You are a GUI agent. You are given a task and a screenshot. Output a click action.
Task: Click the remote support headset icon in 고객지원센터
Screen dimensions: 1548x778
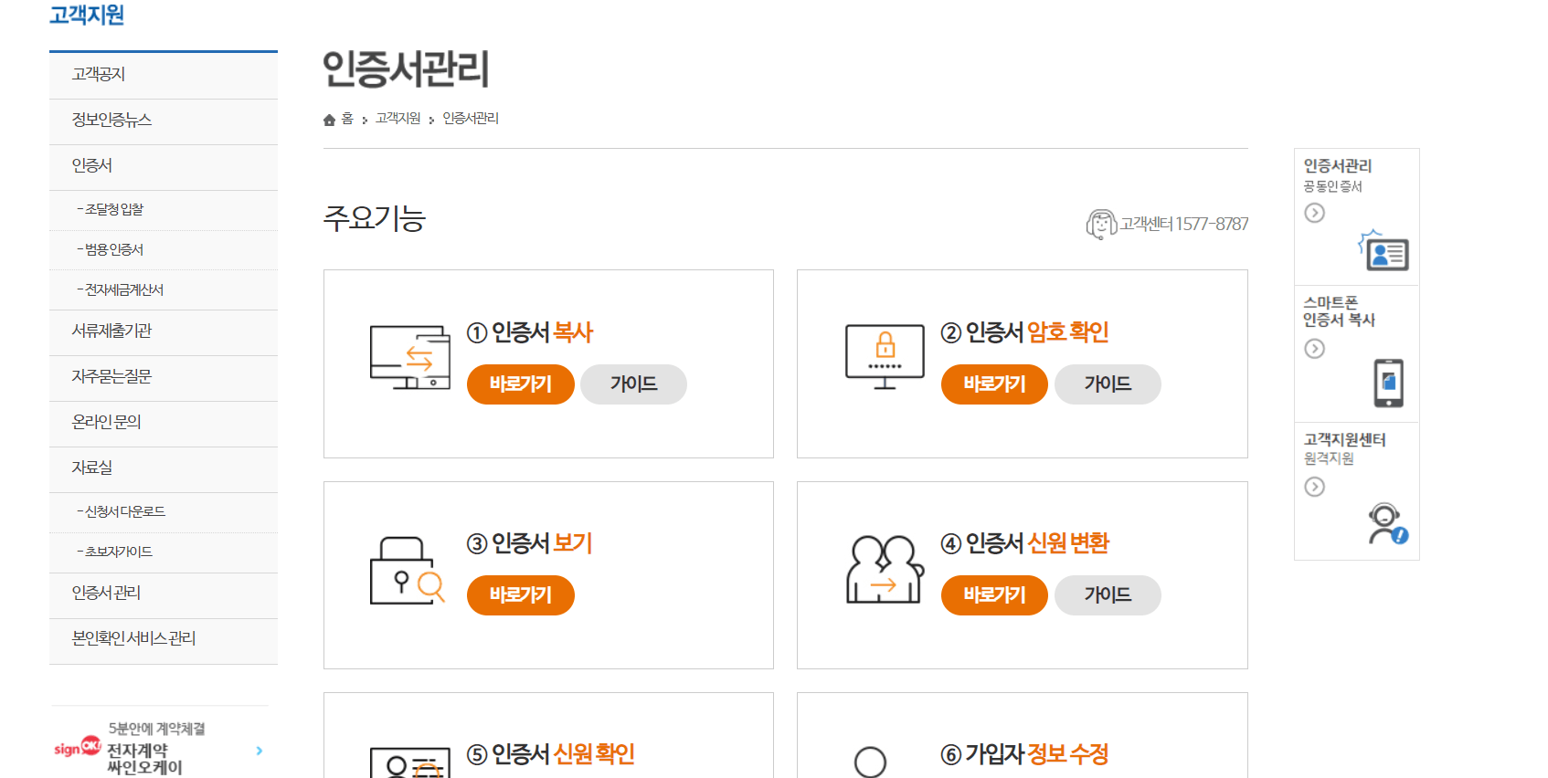point(1384,520)
